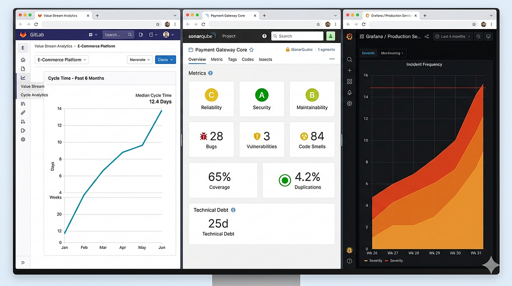Open the 28 Bugs card

[x=211, y=139]
